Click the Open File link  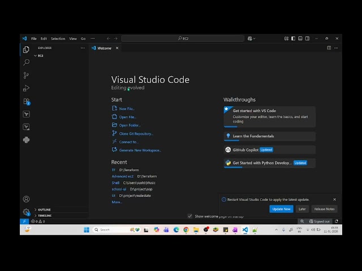[128, 117]
